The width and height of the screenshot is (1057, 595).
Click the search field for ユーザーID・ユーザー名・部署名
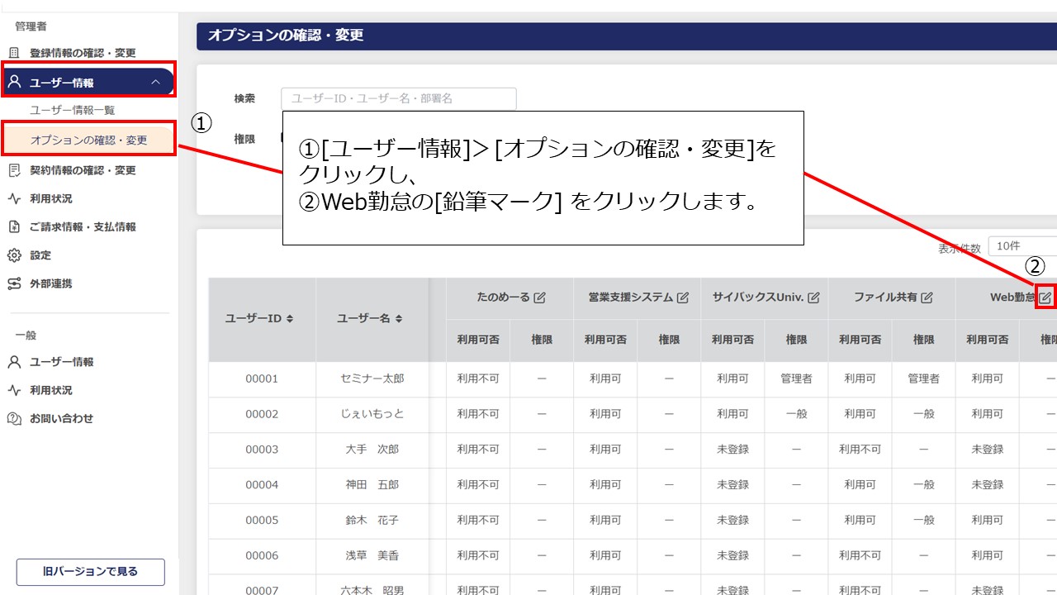point(398,98)
